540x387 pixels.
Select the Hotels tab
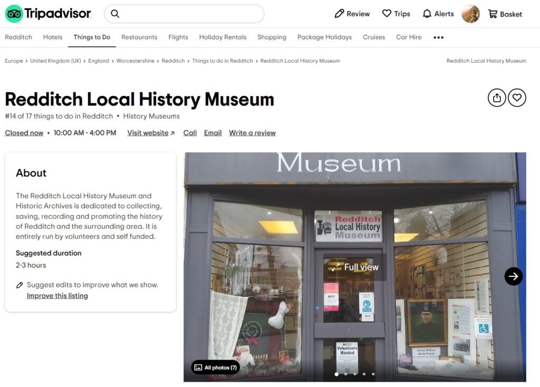(x=53, y=37)
